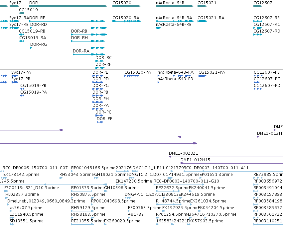This screenshot has height=226, width=283.
Task: Click the Syx17 gene label
Action: 15,3
